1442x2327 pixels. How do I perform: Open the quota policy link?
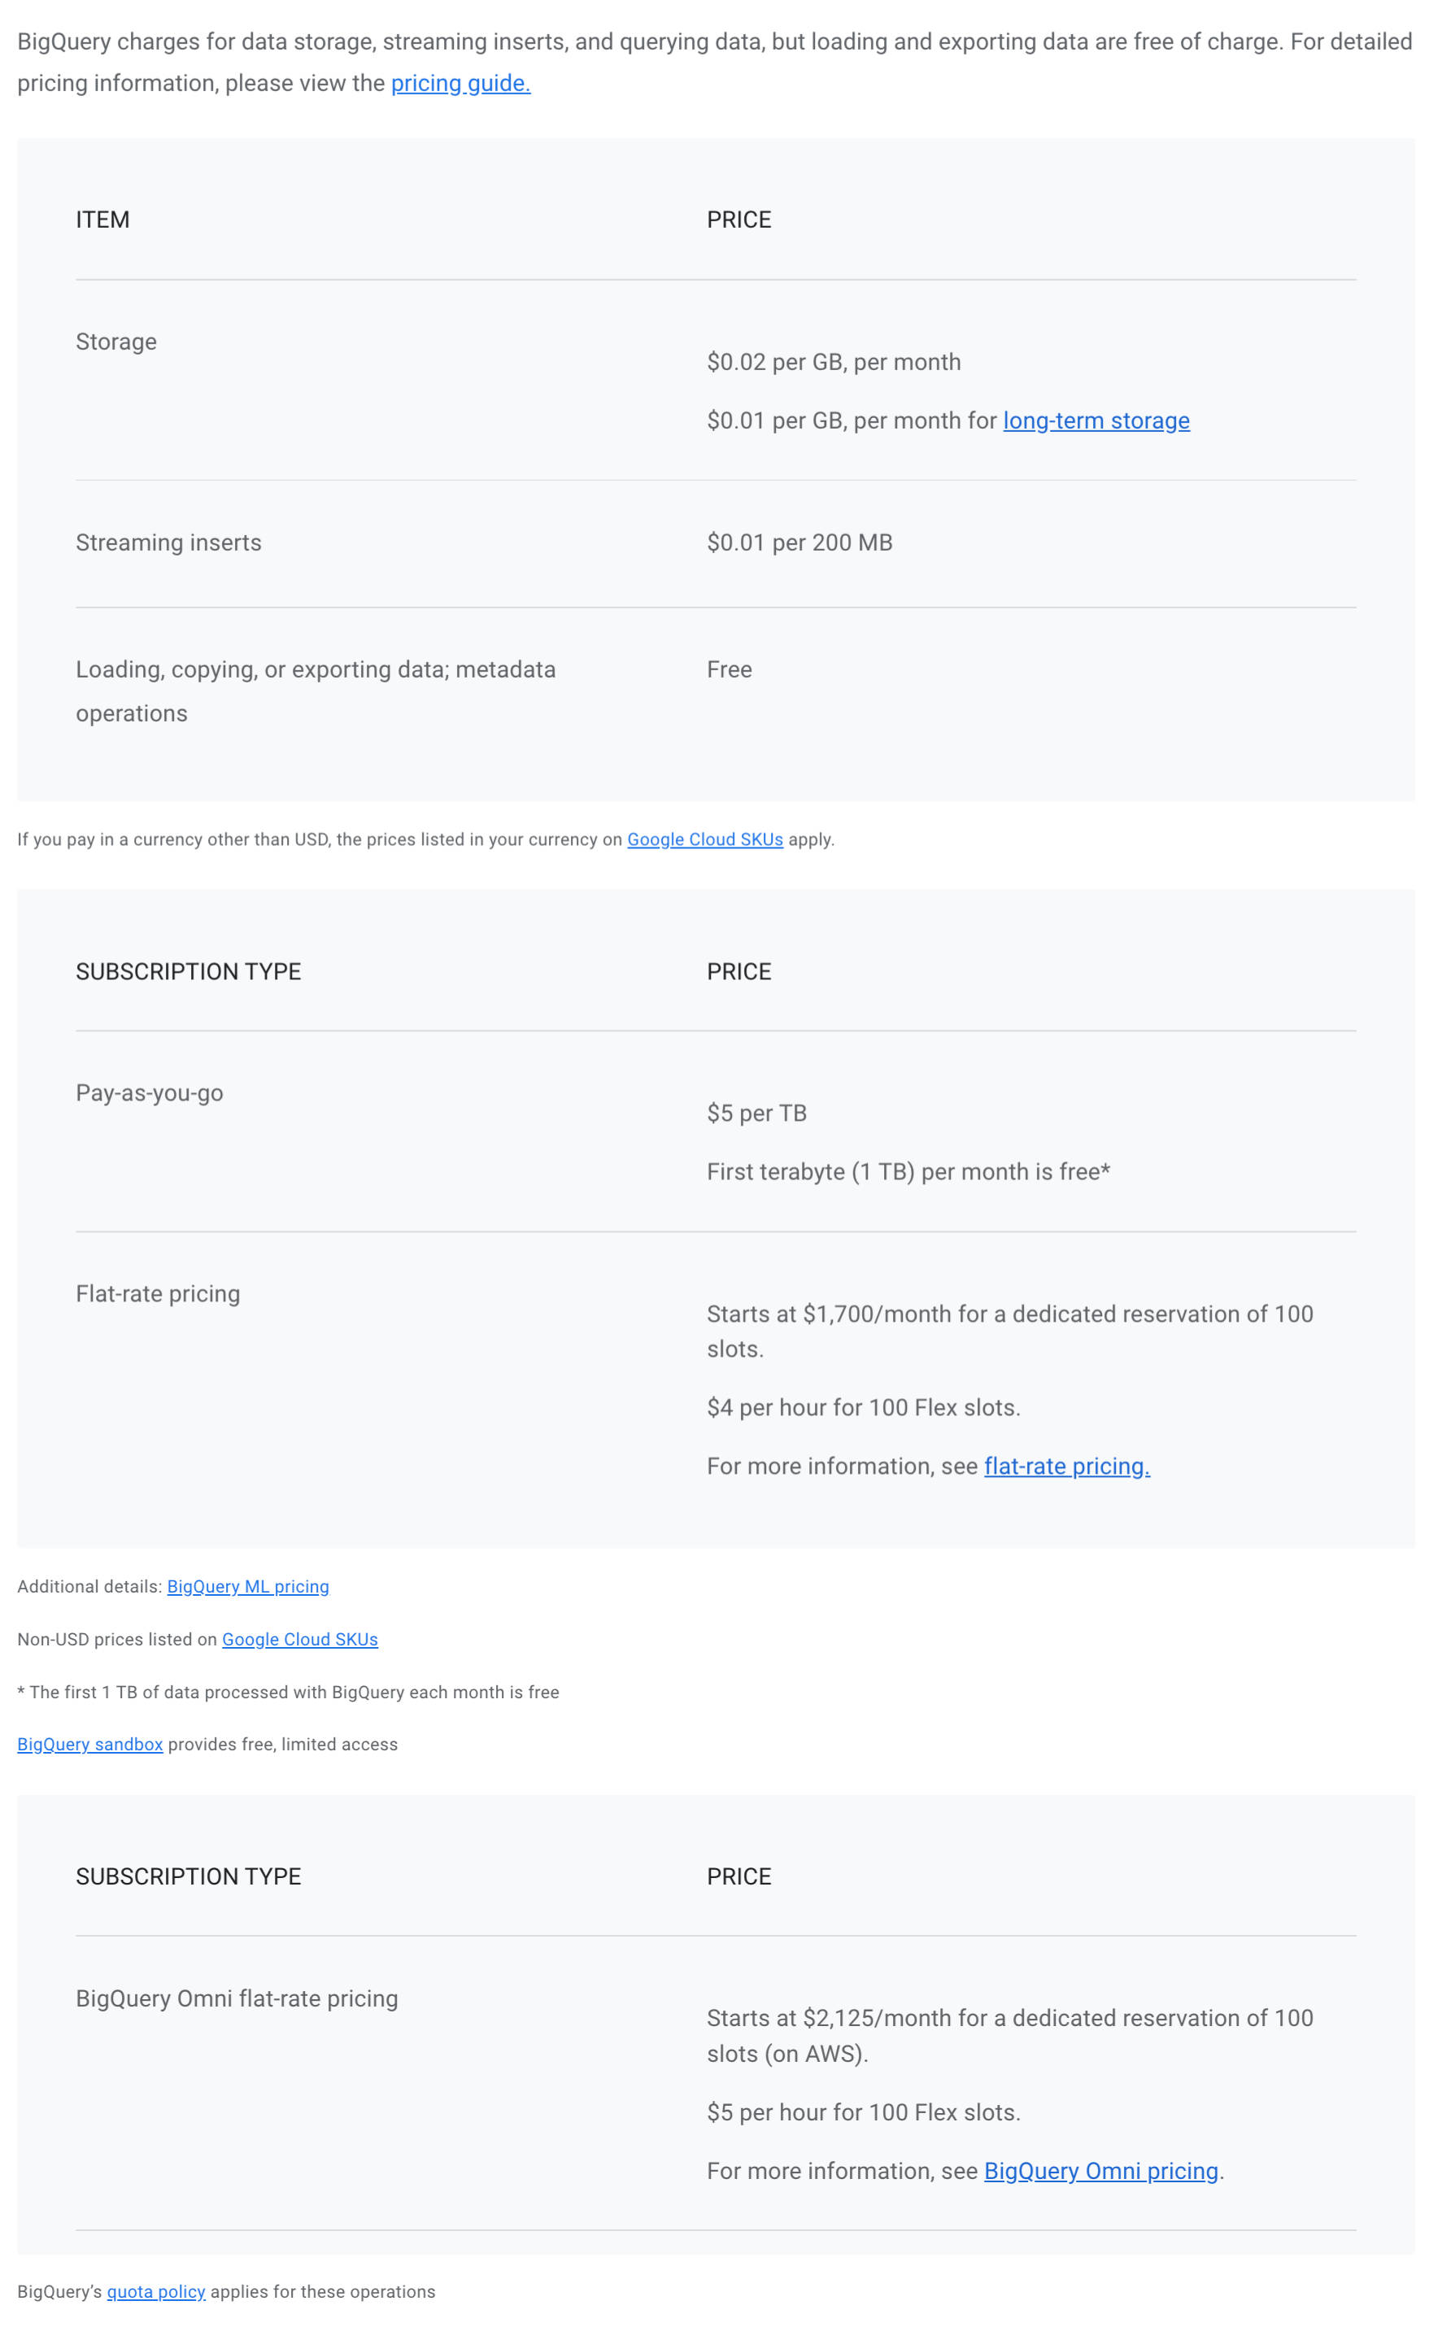[155, 2290]
